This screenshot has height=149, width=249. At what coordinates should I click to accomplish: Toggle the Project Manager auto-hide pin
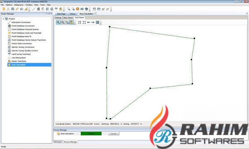[x=49, y=14]
